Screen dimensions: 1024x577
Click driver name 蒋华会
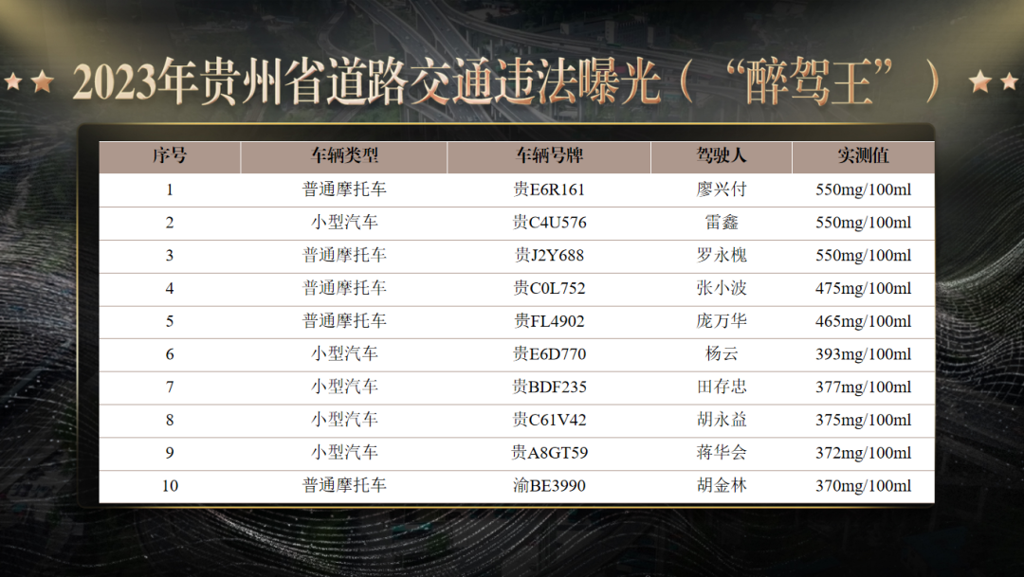tap(722, 452)
